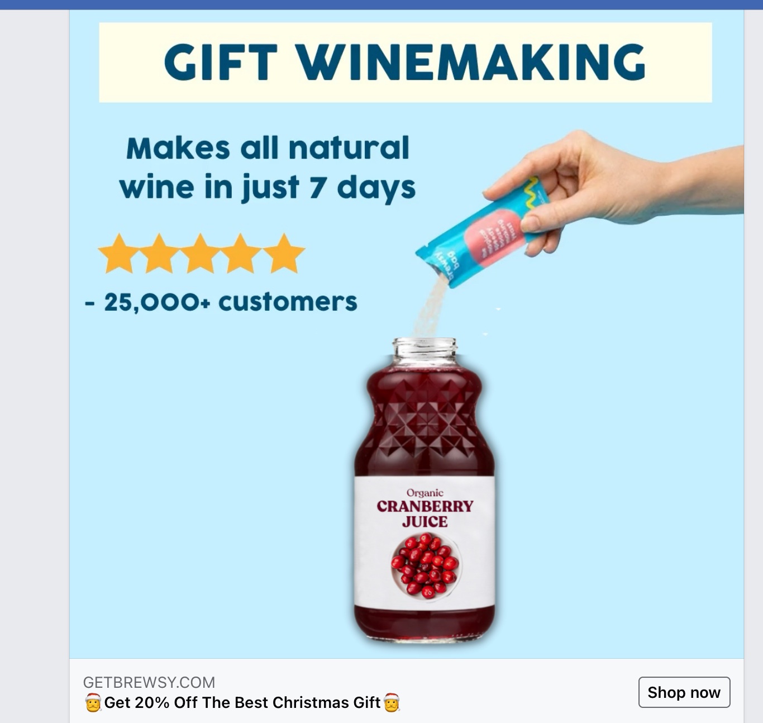
Task: Click the open bottle neck
Action: 425,350
